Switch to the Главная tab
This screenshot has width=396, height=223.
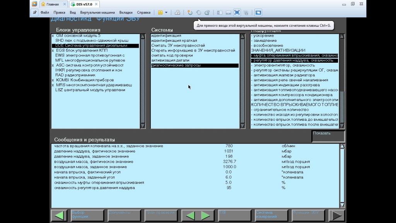(53, 4)
